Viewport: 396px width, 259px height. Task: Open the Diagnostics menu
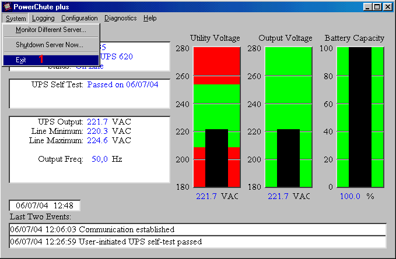[121, 19]
